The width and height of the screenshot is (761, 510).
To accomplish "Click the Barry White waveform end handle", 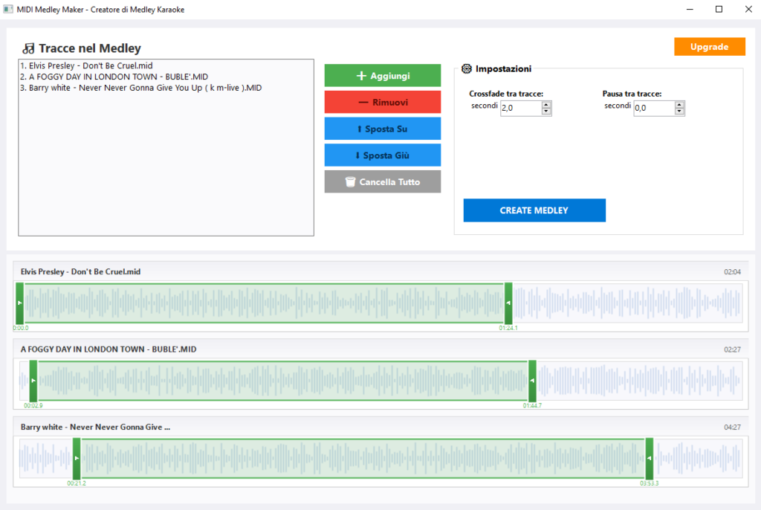I will point(649,459).
